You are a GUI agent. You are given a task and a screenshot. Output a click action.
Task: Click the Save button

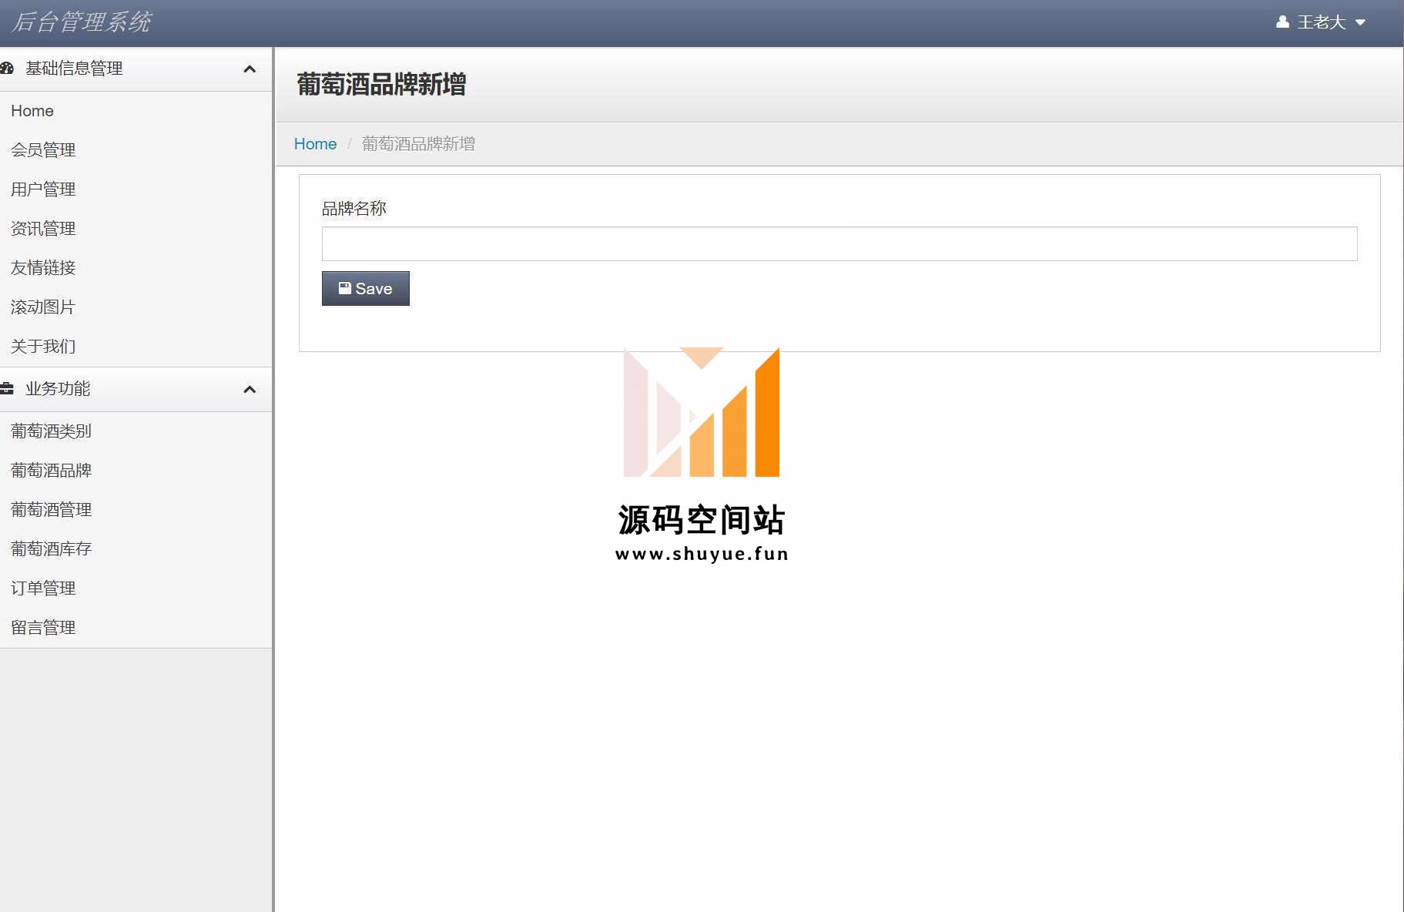point(366,288)
